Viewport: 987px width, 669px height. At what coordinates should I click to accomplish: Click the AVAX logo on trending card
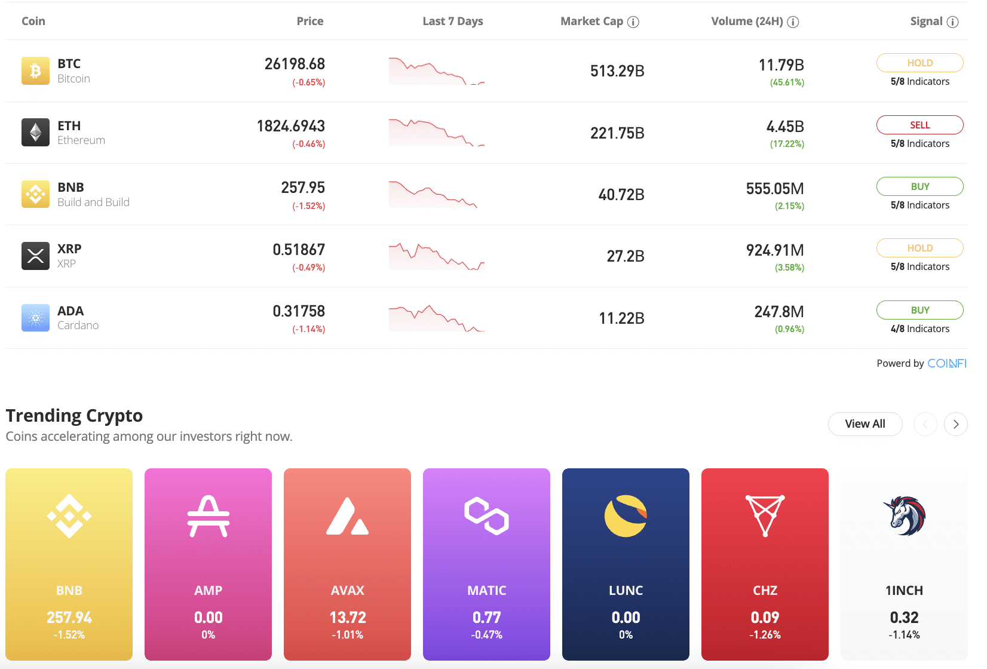coord(347,516)
